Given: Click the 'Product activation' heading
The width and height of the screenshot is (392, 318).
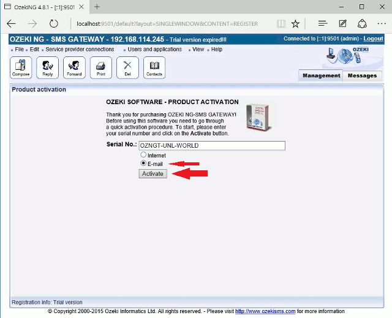Looking at the screenshot, I should tap(39, 89).
